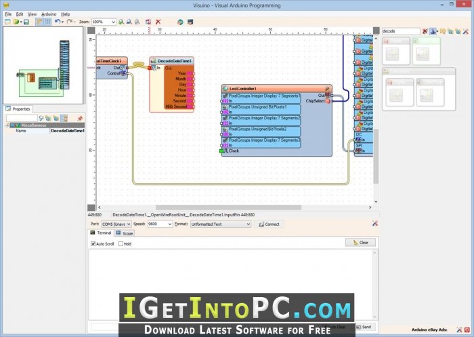
Task: Click the component palette tools settings icon
Action: coord(466,31)
